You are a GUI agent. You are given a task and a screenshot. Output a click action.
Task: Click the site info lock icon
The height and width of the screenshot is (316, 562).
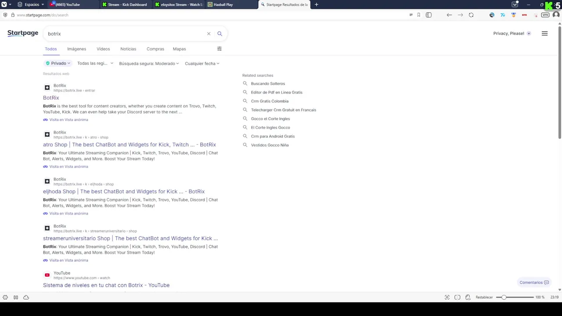12,15
